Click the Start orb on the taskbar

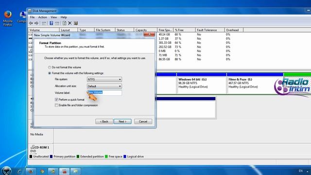(6, 171)
